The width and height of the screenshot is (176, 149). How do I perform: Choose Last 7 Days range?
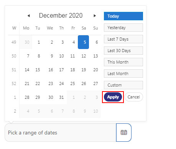[123, 39]
